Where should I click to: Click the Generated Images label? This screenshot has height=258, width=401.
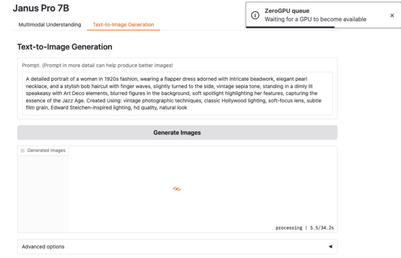[x=46, y=151]
